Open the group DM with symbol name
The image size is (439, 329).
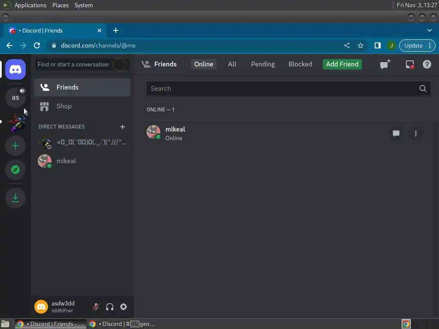pyautogui.click(x=82, y=142)
